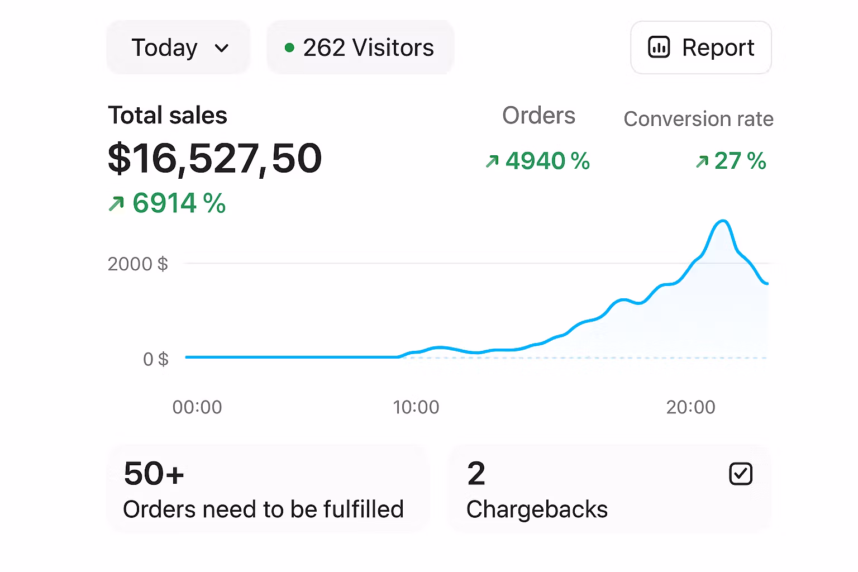Toggle the Chargebacks checkbox icon
The height and width of the screenshot is (572, 858).
[x=741, y=474]
